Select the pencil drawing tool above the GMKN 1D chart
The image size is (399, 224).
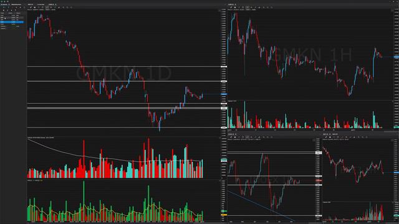tap(31, 7)
